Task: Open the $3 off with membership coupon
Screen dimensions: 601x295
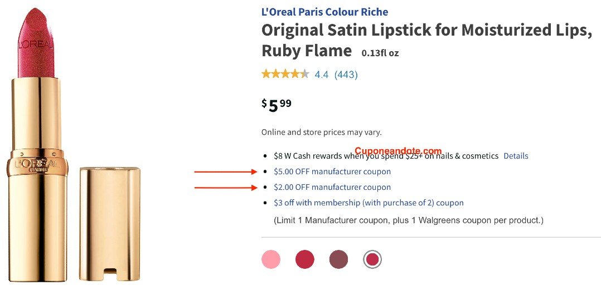Action: [x=369, y=203]
